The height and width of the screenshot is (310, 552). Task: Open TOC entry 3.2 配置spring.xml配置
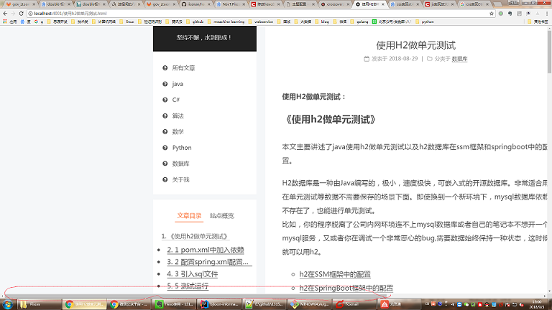(x=209, y=262)
